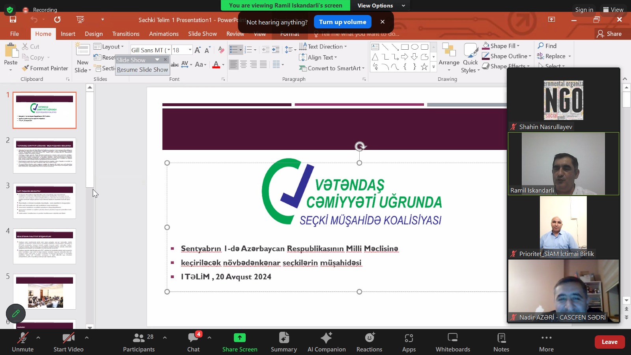The width and height of the screenshot is (631, 355).
Task: Open the Whiteboards tool
Action: (453, 342)
